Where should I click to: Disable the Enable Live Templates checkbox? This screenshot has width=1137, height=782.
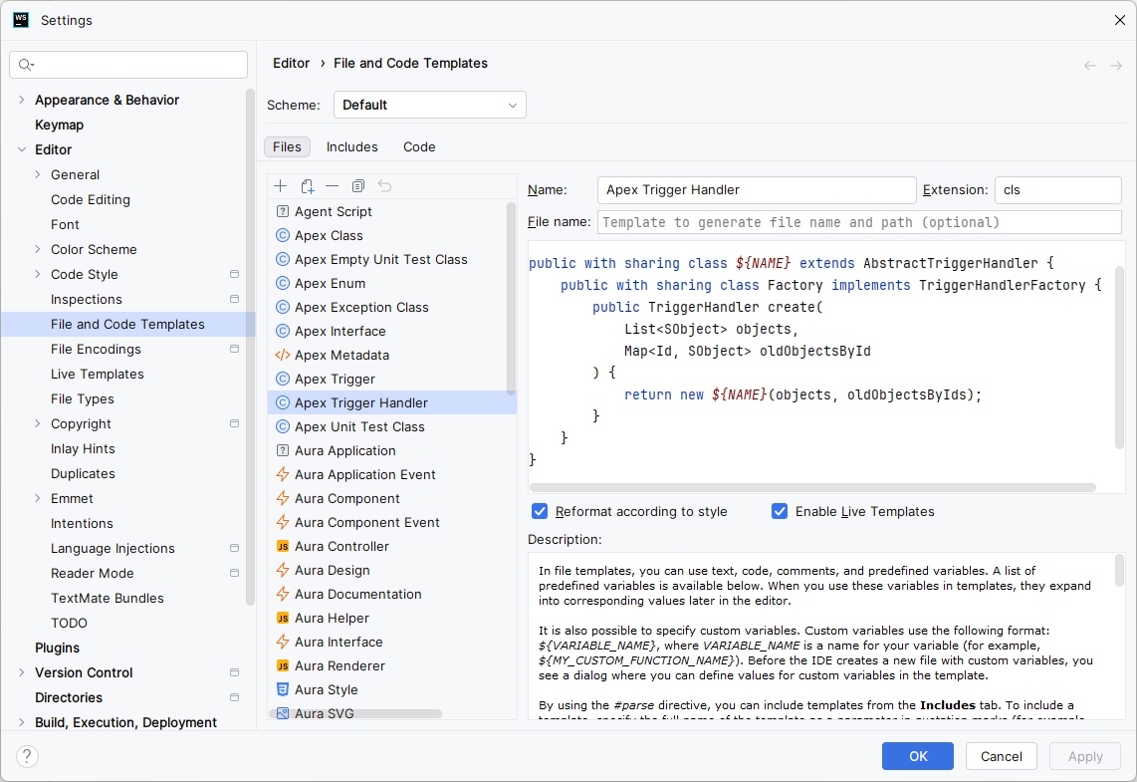coord(780,511)
